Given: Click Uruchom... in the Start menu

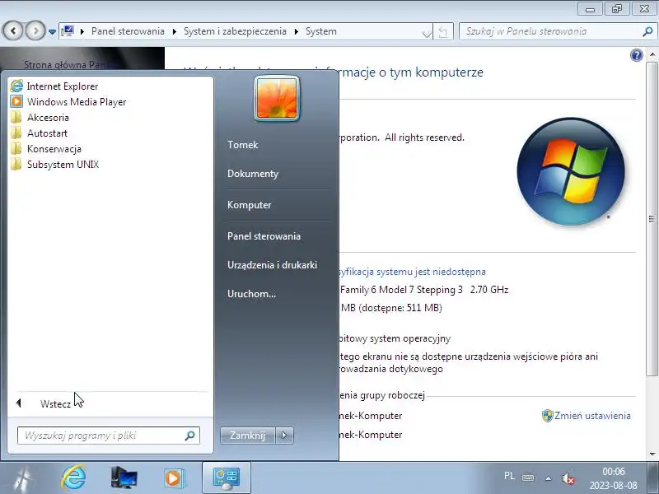Looking at the screenshot, I should [x=251, y=294].
